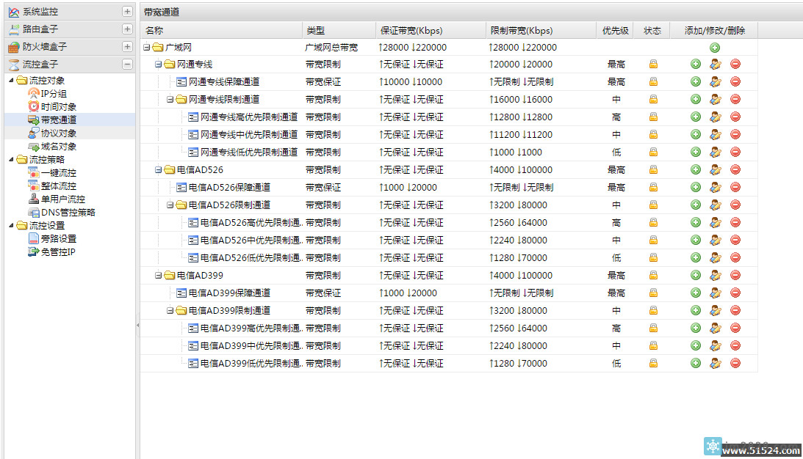Collapse the 网通专线限制通道 node

coord(170,100)
